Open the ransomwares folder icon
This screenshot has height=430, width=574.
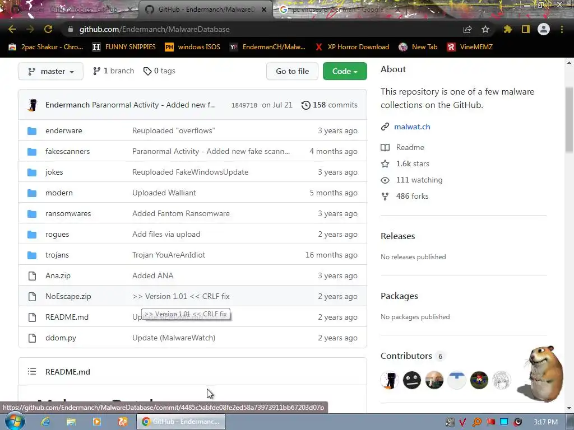click(32, 213)
